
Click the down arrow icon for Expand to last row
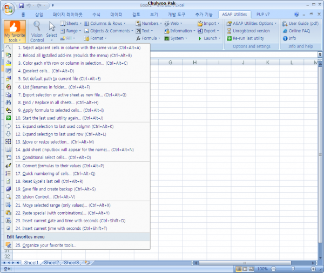[x=8, y=134]
